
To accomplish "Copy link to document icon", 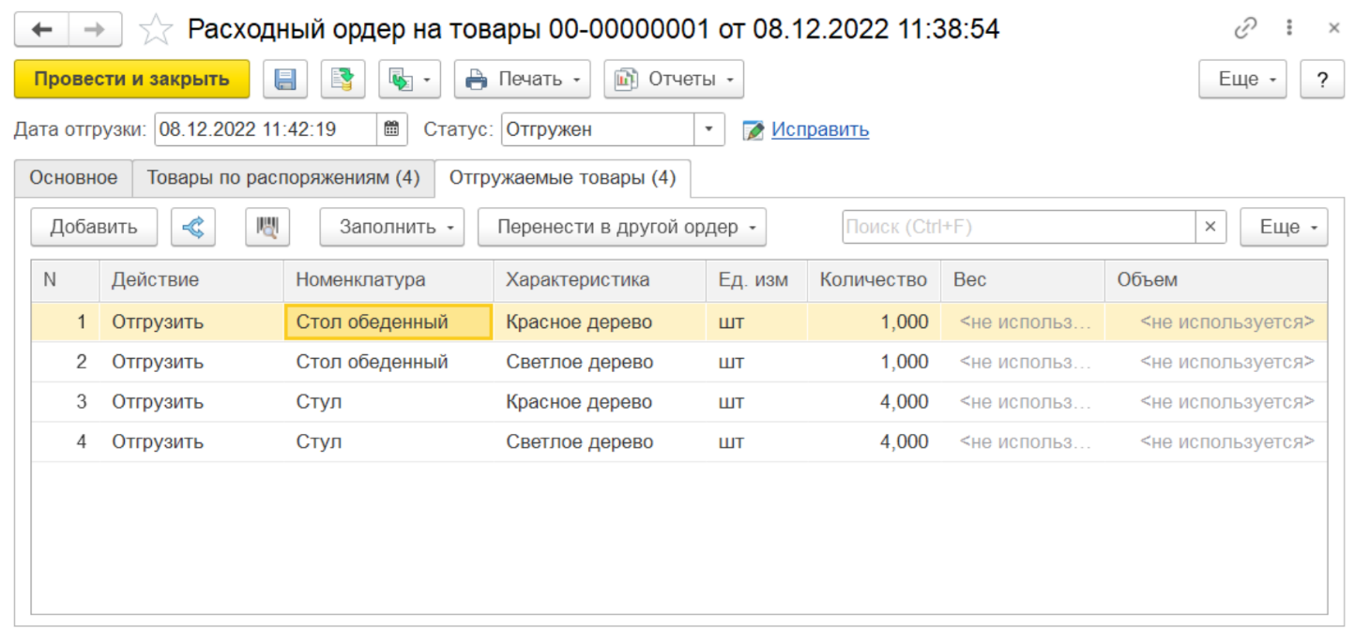I will click(1244, 29).
